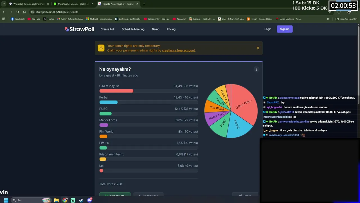Click the yellow warning triangle icon
360x203 pixels.
point(101,48)
